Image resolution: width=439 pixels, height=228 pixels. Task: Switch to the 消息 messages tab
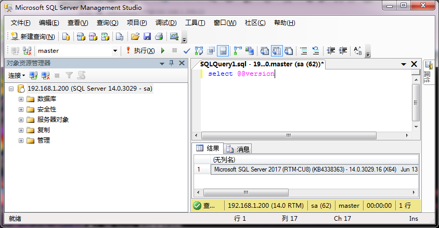click(238, 149)
